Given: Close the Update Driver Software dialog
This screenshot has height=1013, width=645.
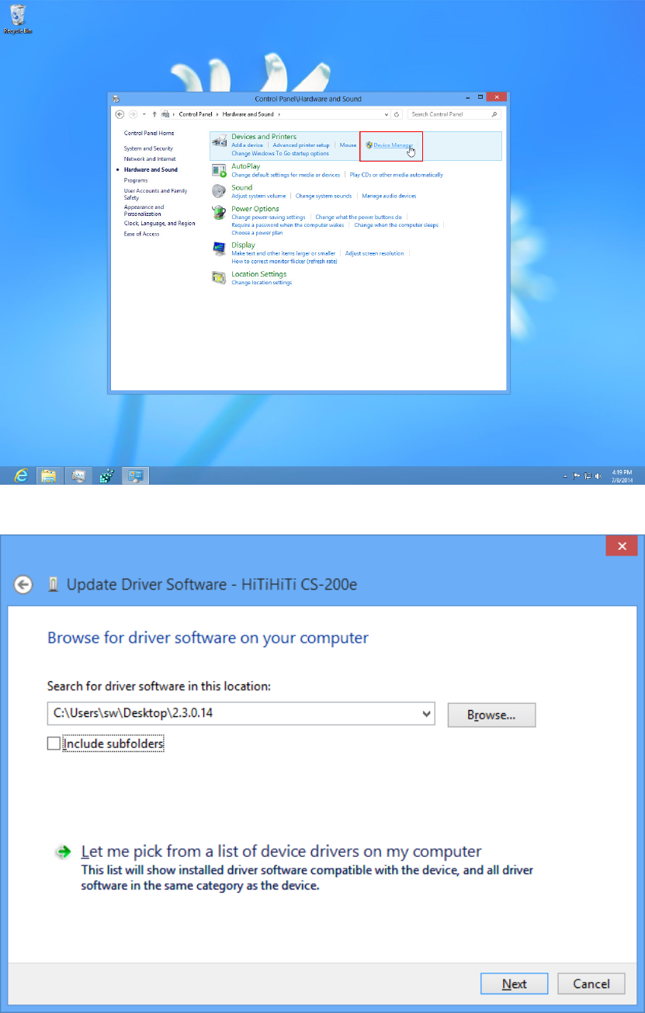Looking at the screenshot, I should pyautogui.click(x=622, y=546).
